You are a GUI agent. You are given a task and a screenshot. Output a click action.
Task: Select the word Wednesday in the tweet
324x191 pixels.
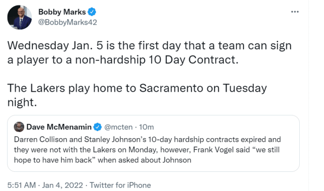click(38, 45)
